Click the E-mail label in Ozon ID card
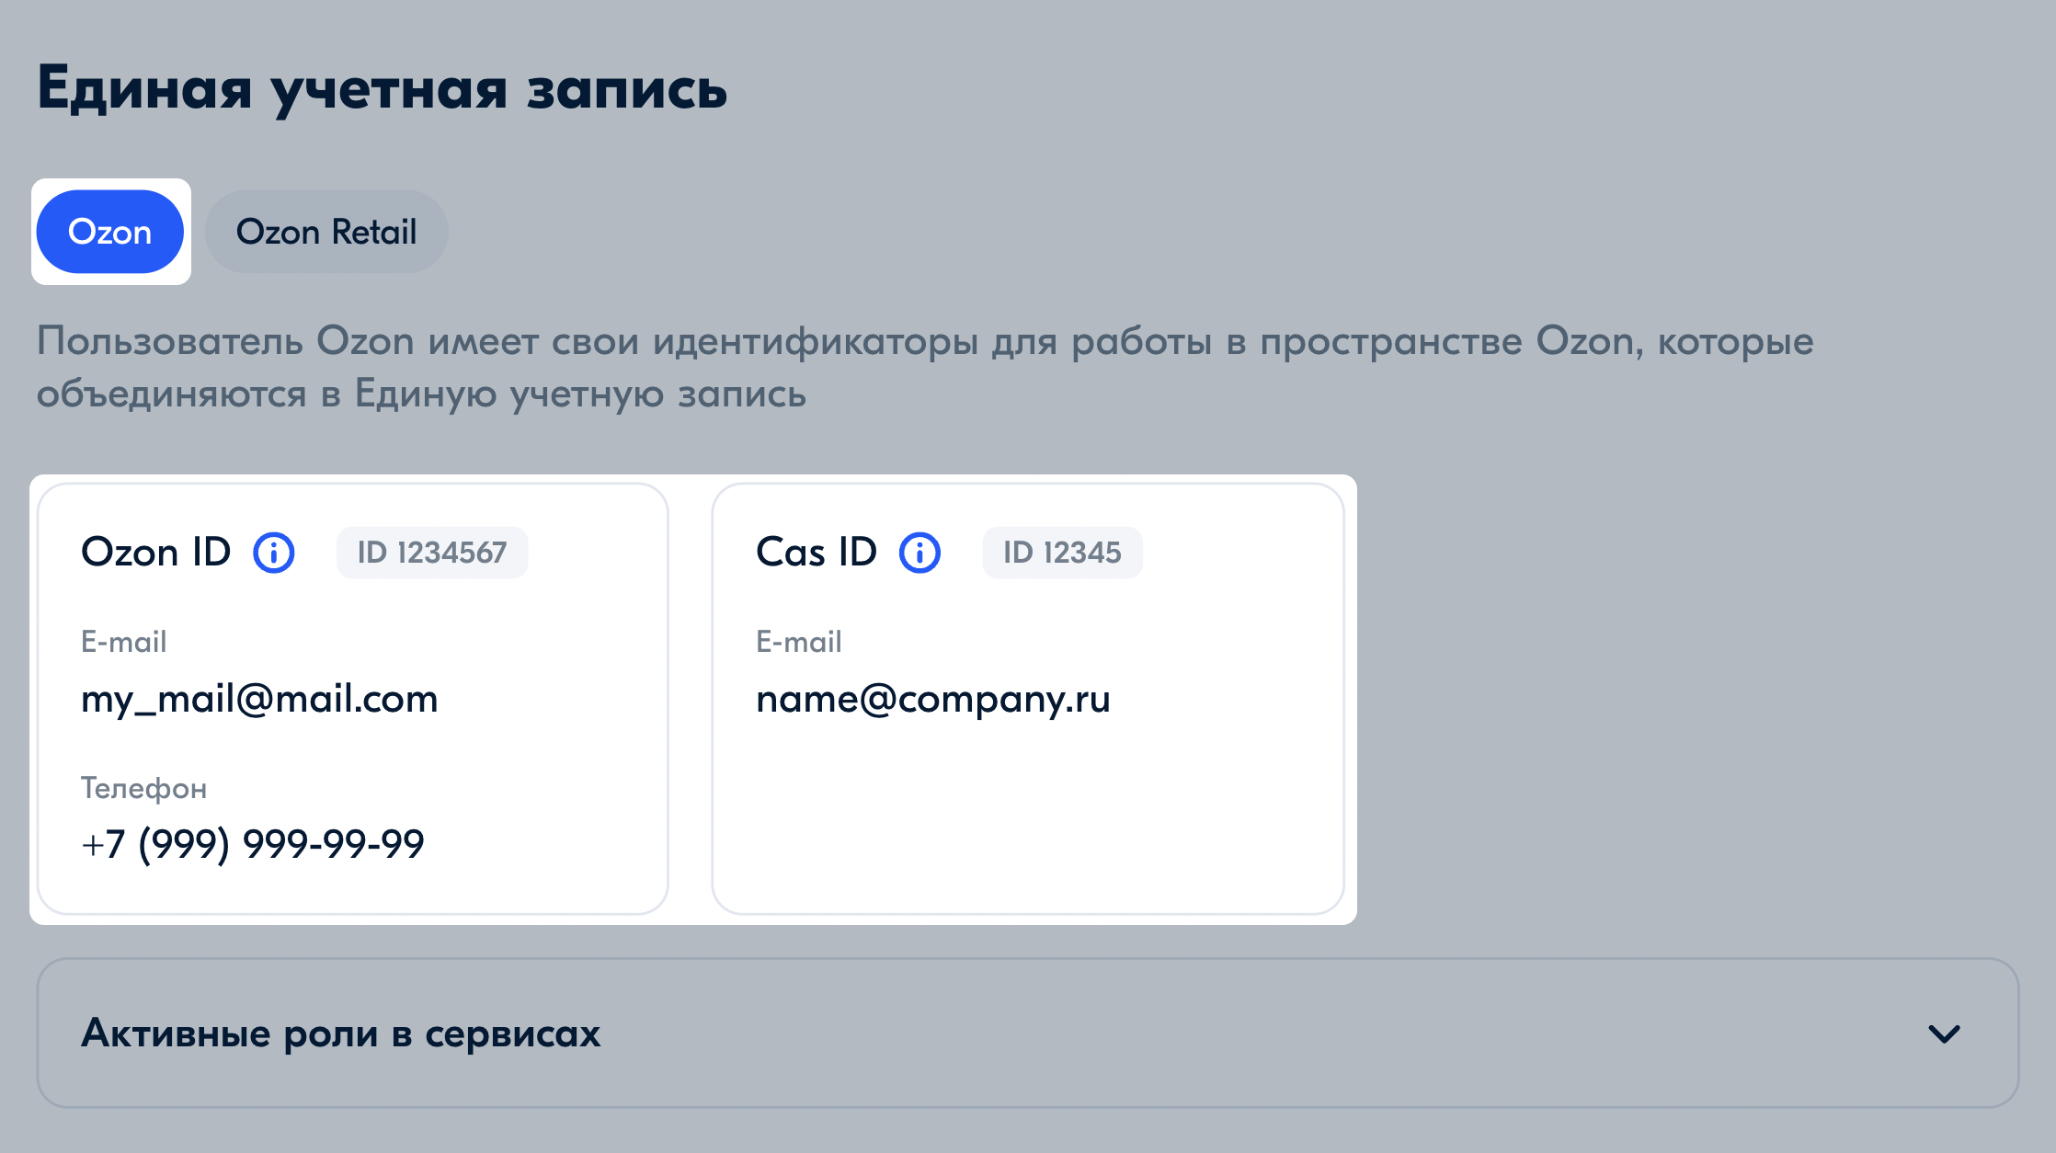Screen dimensions: 2056x1153 [x=124, y=641]
